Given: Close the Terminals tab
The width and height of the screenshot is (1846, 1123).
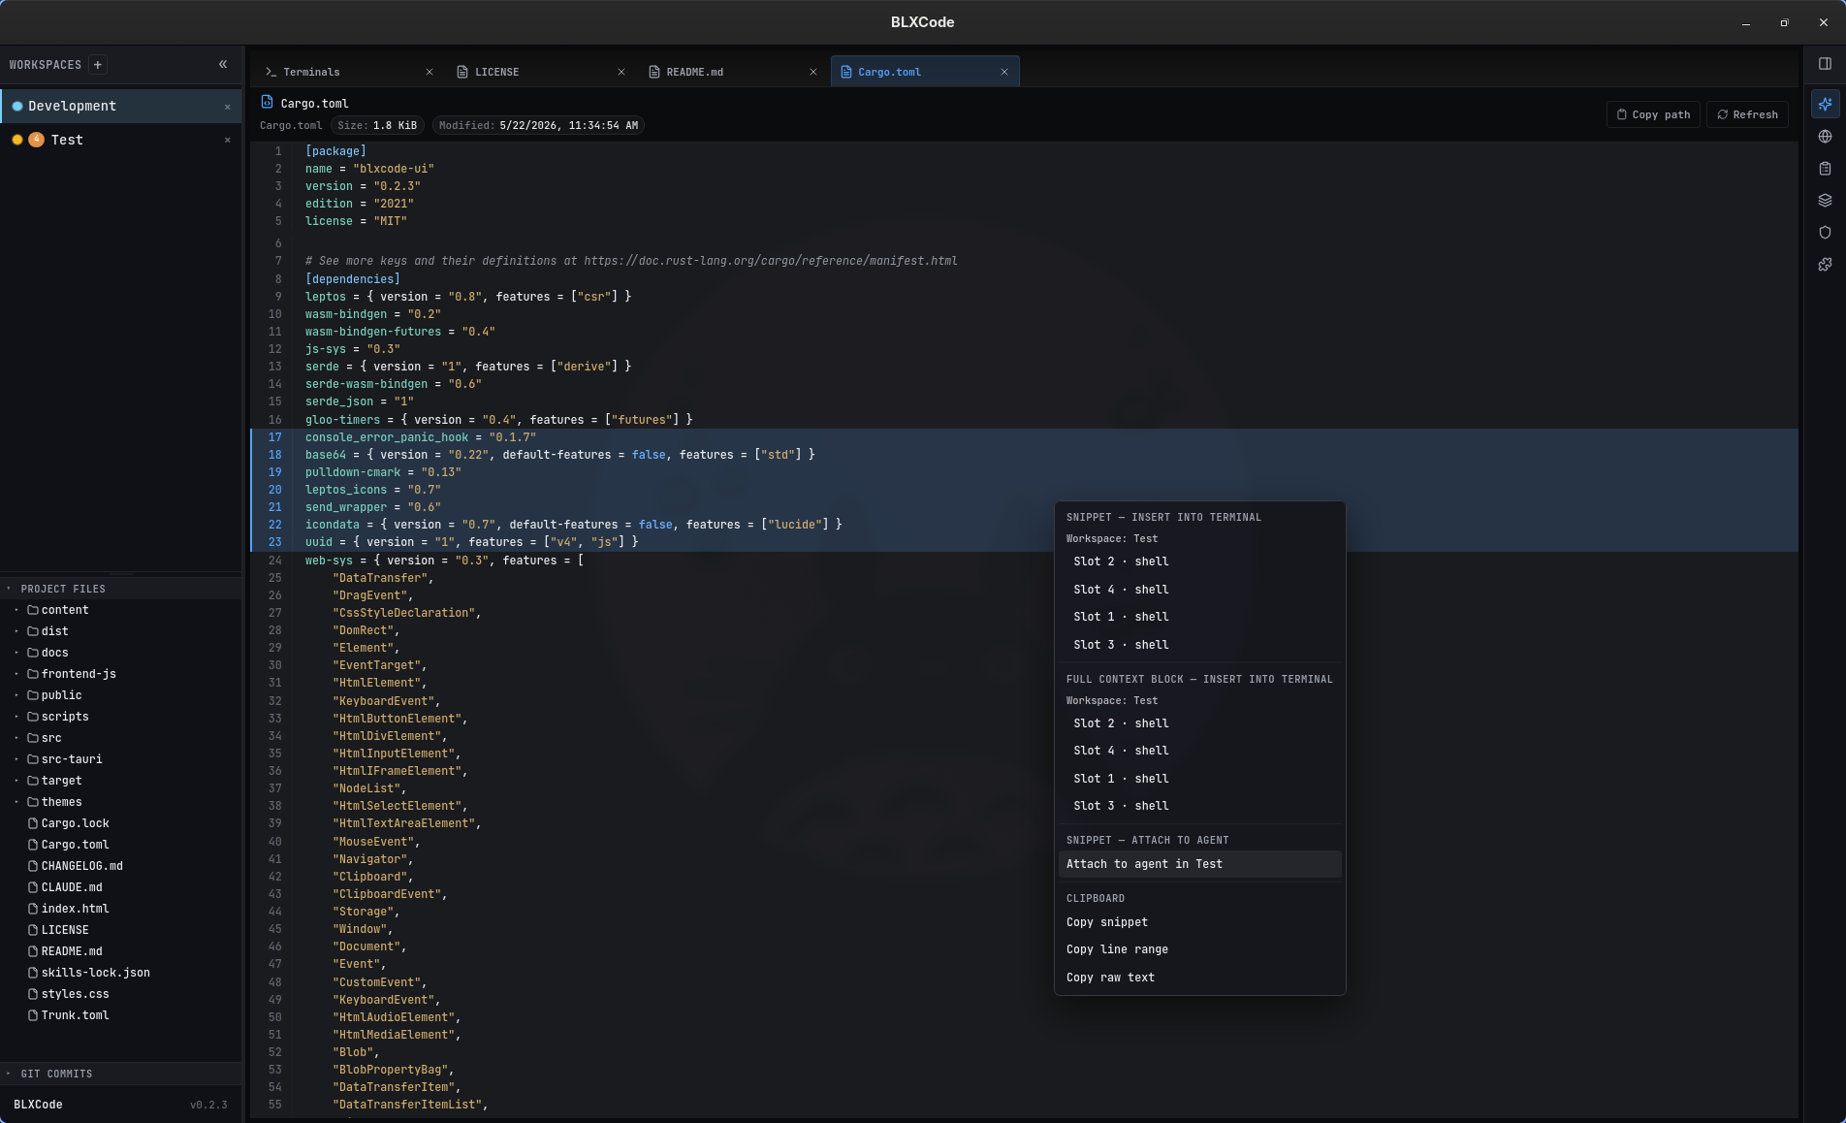Looking at the screenshot, I should pyautogui.click(x=430, y=72).
